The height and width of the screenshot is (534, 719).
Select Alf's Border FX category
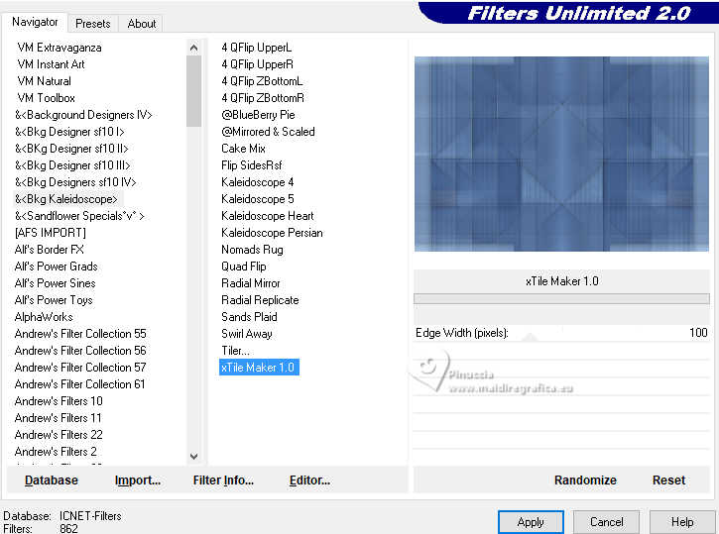tap(49, 250)
